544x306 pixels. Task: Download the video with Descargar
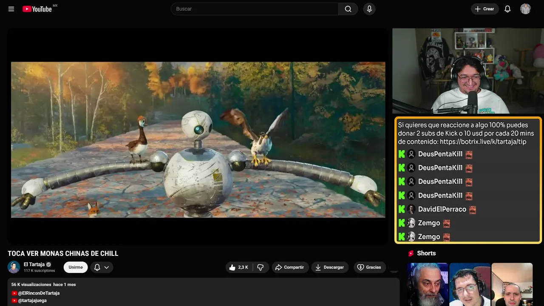(330, 267)
